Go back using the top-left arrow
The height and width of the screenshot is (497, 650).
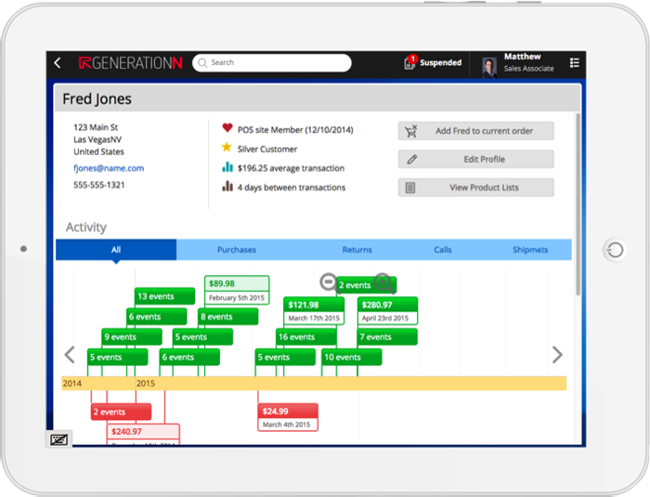coord(58,63)
